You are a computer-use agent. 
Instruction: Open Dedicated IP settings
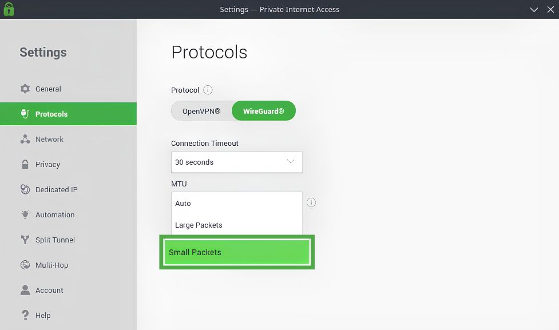[68, 189]
